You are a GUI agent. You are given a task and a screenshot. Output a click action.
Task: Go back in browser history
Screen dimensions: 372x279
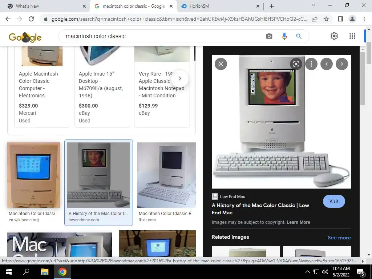pos(8,19)
